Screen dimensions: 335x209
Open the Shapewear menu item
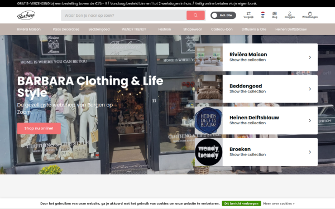193,30
